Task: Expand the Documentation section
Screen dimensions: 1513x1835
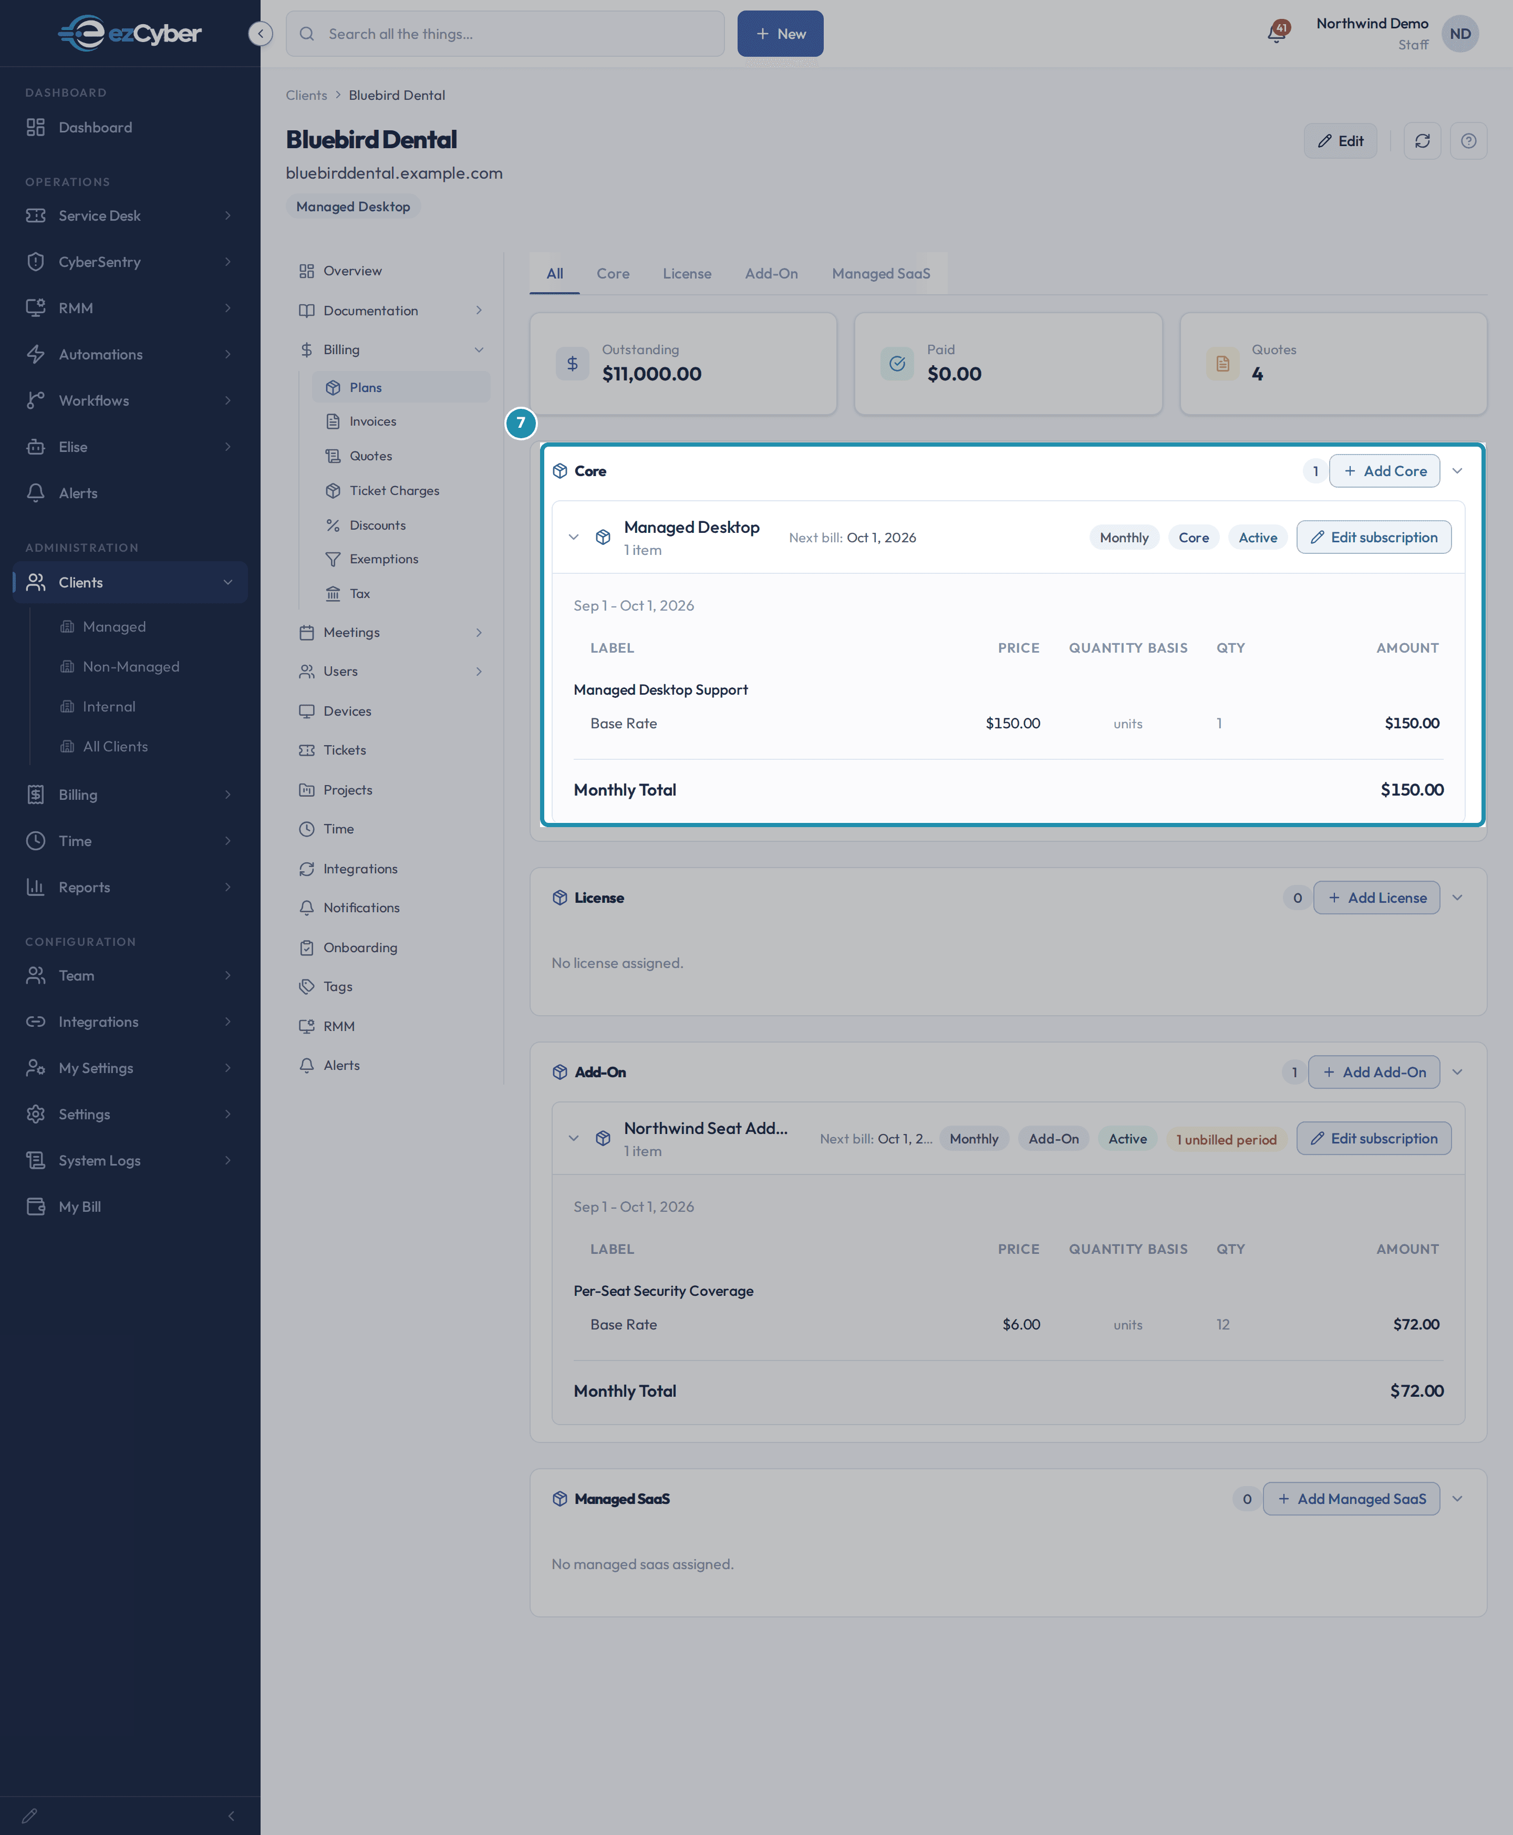Action: click(x=390, y=311)
